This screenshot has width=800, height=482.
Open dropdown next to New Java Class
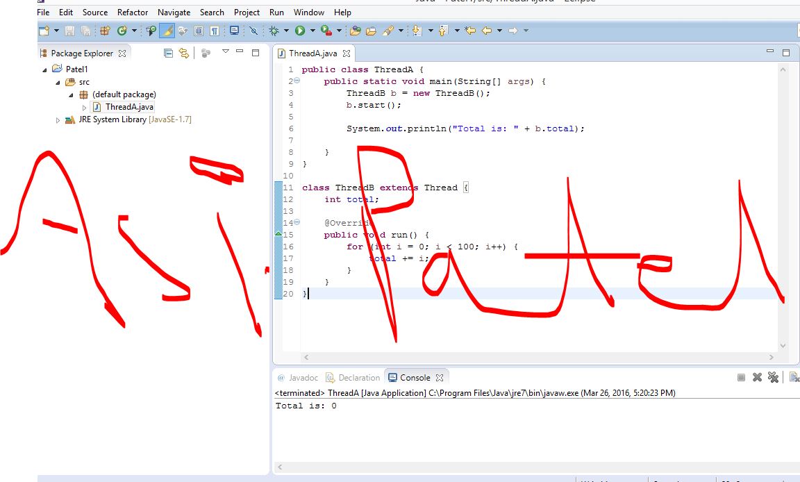coord(134,31)
